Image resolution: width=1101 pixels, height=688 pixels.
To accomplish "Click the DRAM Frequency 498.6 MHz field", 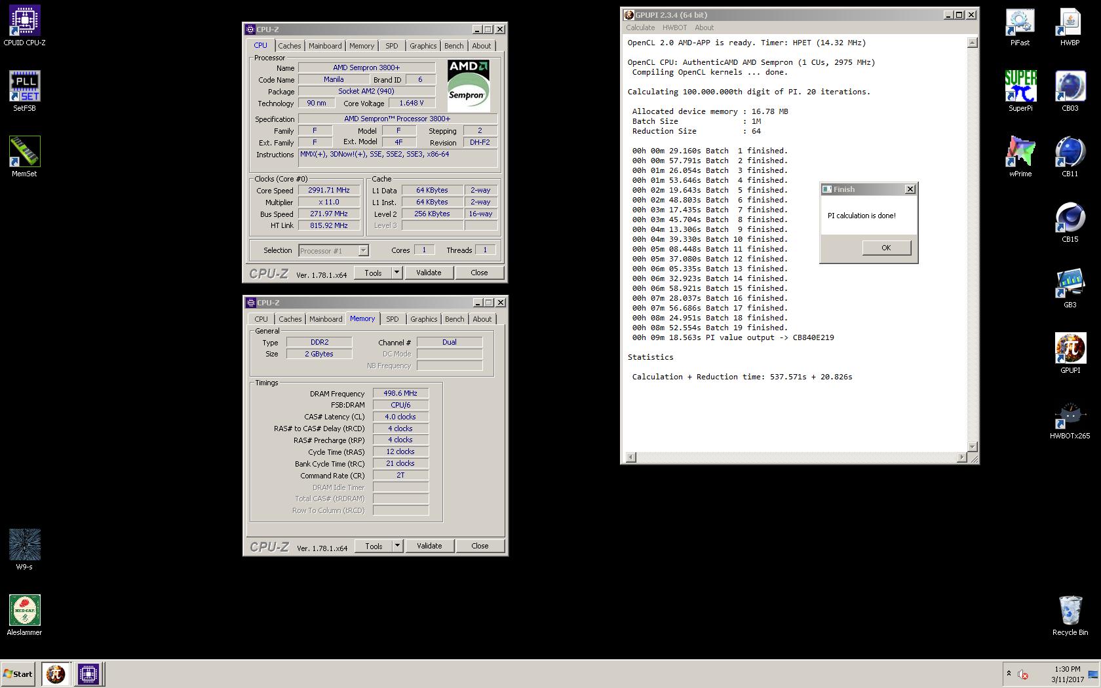I will [x=400, y=393].
